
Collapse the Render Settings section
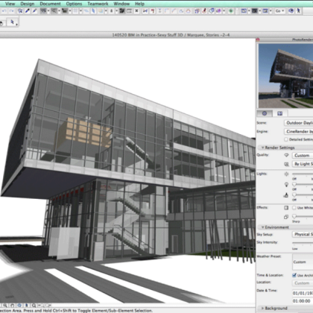[262, 148]
